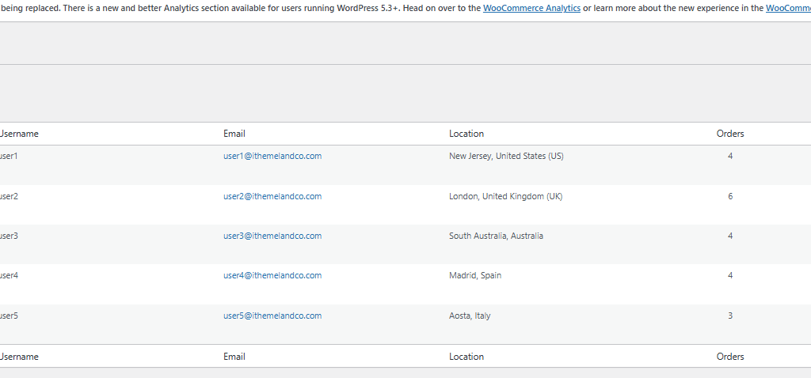Click the bottom Orders column footer
The width and height of the screenshot is (811, 378).
coord(730,357)
